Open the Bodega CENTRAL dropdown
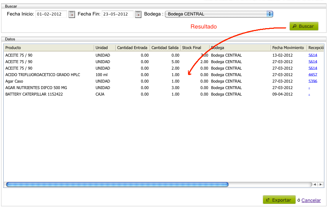The width and height of the screenshot is (328, 207). 219,14
